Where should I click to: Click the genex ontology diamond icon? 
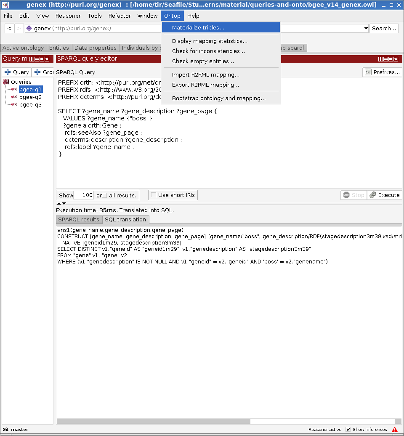tap(29, 28)
